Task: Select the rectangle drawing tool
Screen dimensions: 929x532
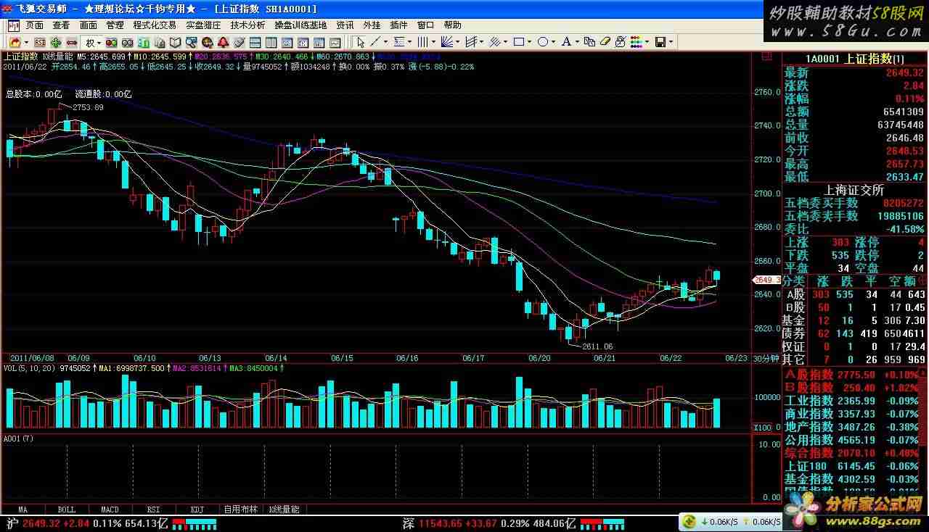Action: tap(519, 42)
